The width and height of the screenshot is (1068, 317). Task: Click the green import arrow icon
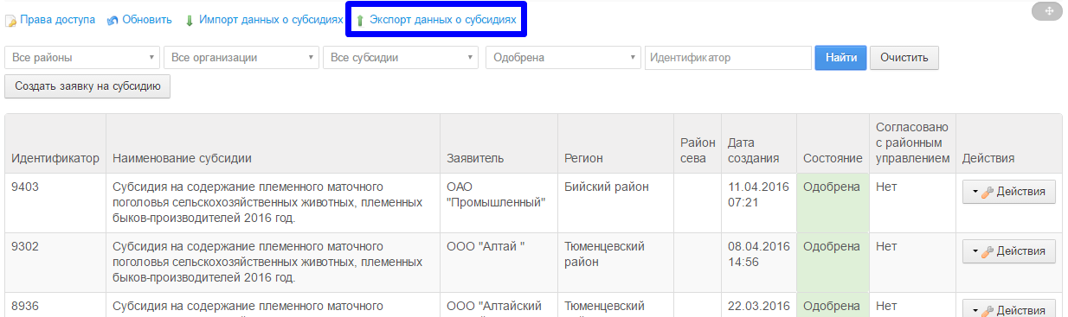189,20
